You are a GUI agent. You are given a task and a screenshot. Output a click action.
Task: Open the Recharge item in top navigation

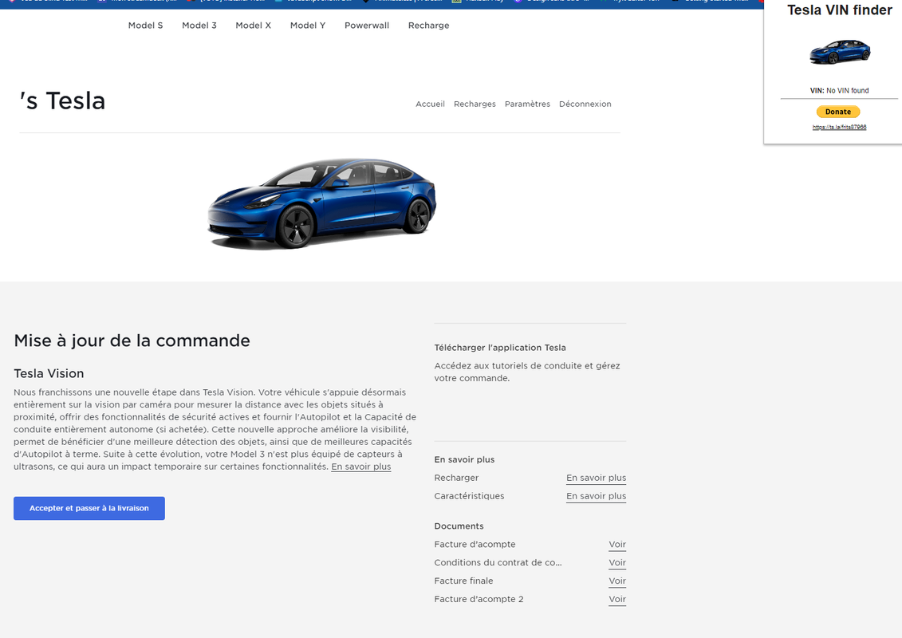point(428,26)
